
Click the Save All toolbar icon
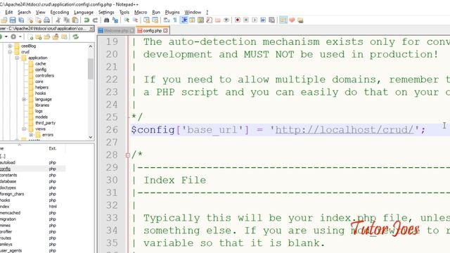21,20
